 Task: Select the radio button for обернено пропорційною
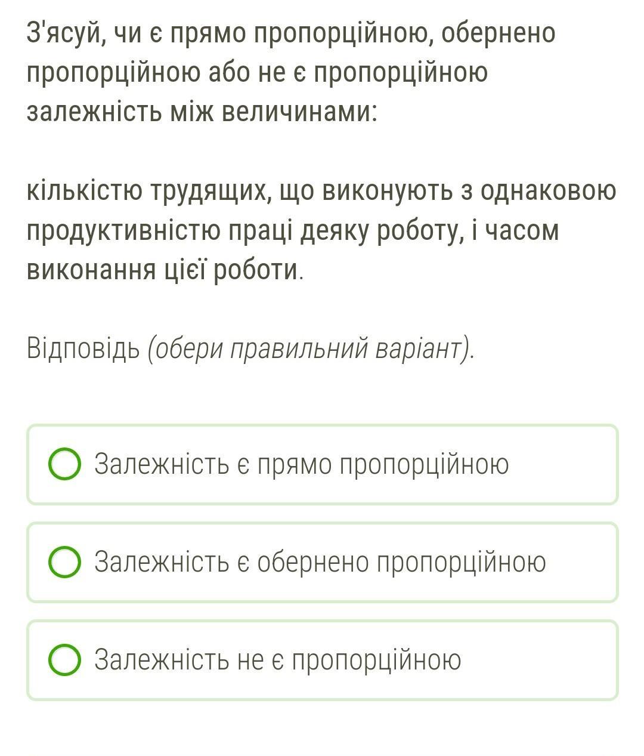tap(64, 563)
